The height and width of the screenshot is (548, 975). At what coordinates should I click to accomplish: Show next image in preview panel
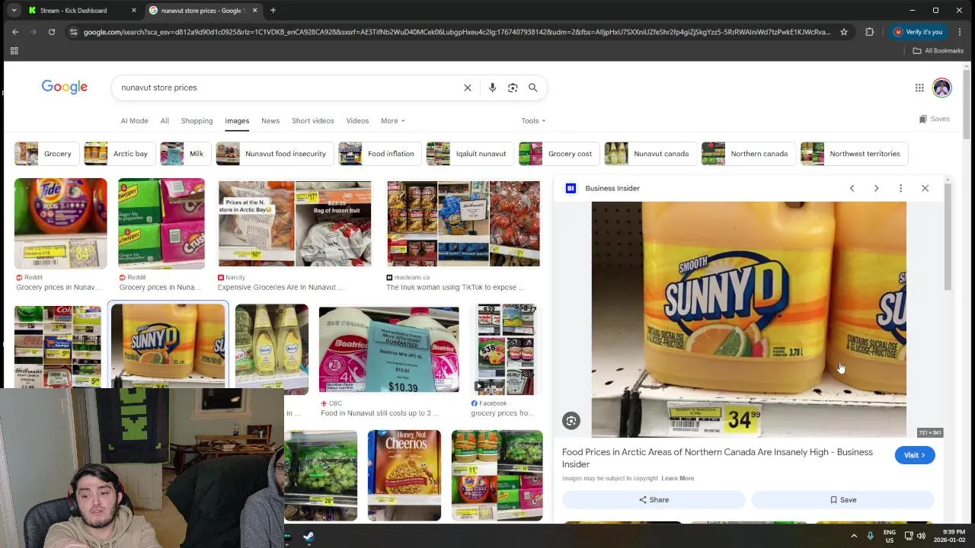point(876,188)
